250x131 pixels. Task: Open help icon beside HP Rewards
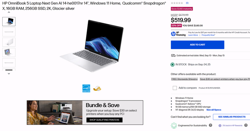(246, 125)
